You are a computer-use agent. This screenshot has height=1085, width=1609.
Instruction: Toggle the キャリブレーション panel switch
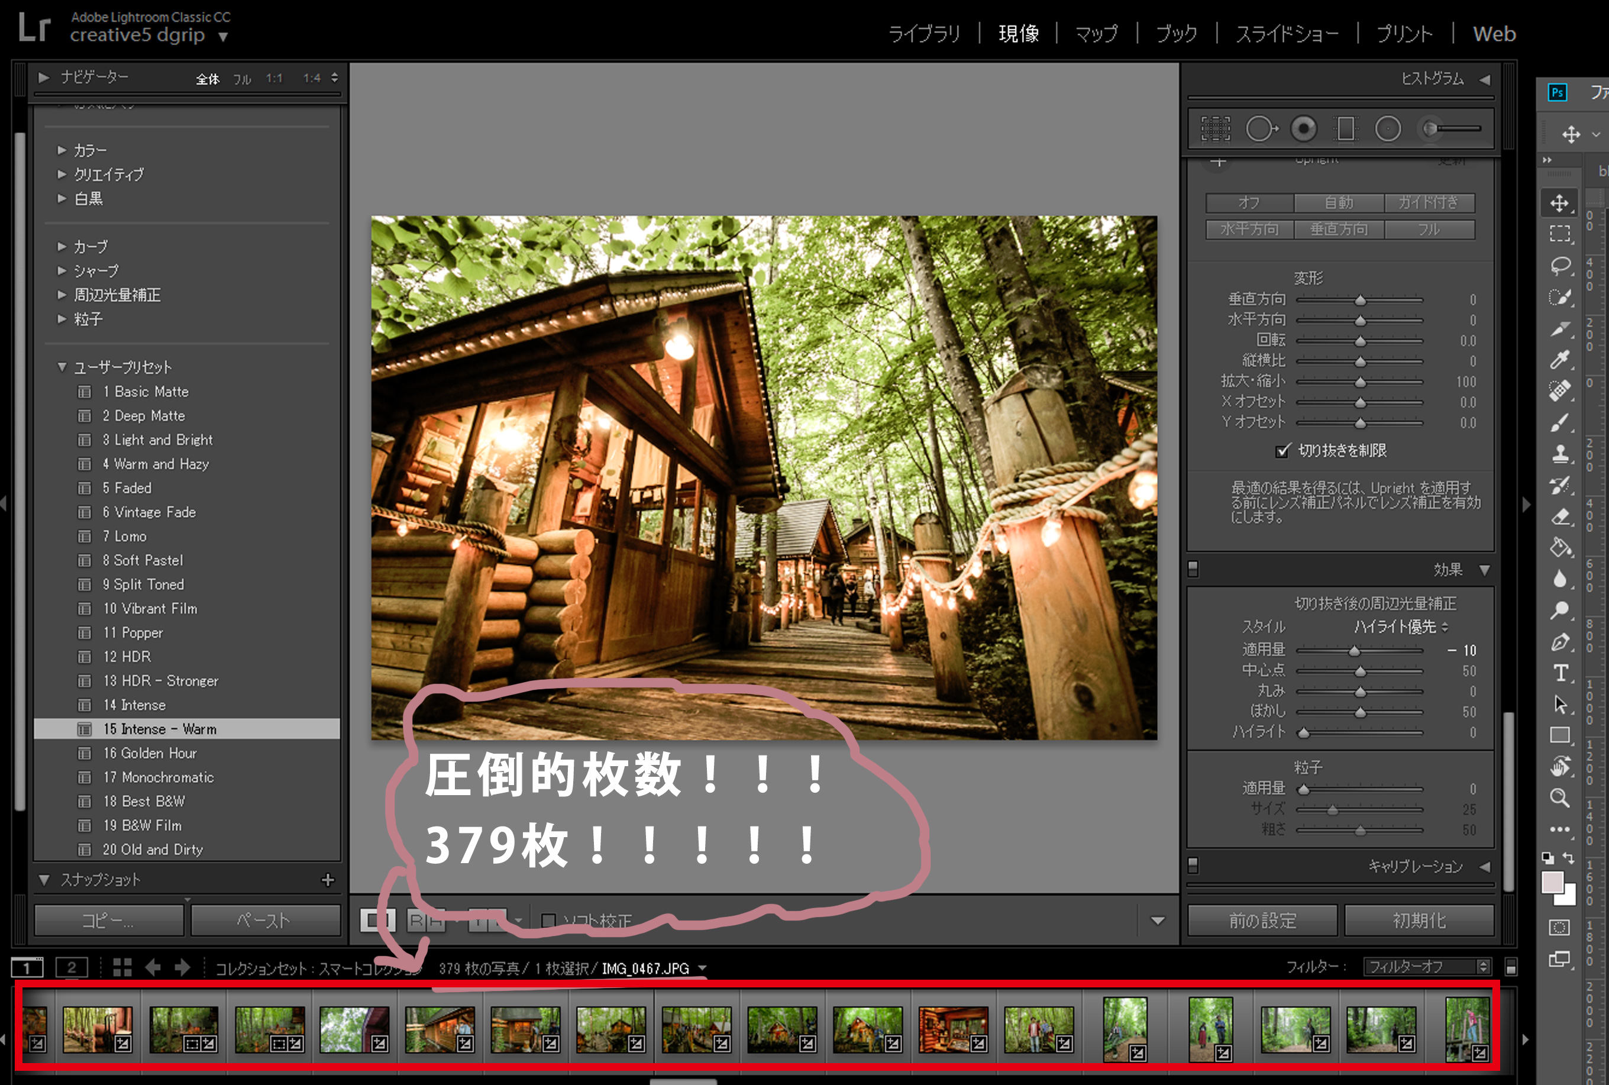pos(1193,866)
